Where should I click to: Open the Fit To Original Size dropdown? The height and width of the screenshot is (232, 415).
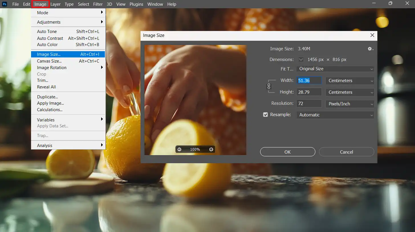[x=335, y=69]
